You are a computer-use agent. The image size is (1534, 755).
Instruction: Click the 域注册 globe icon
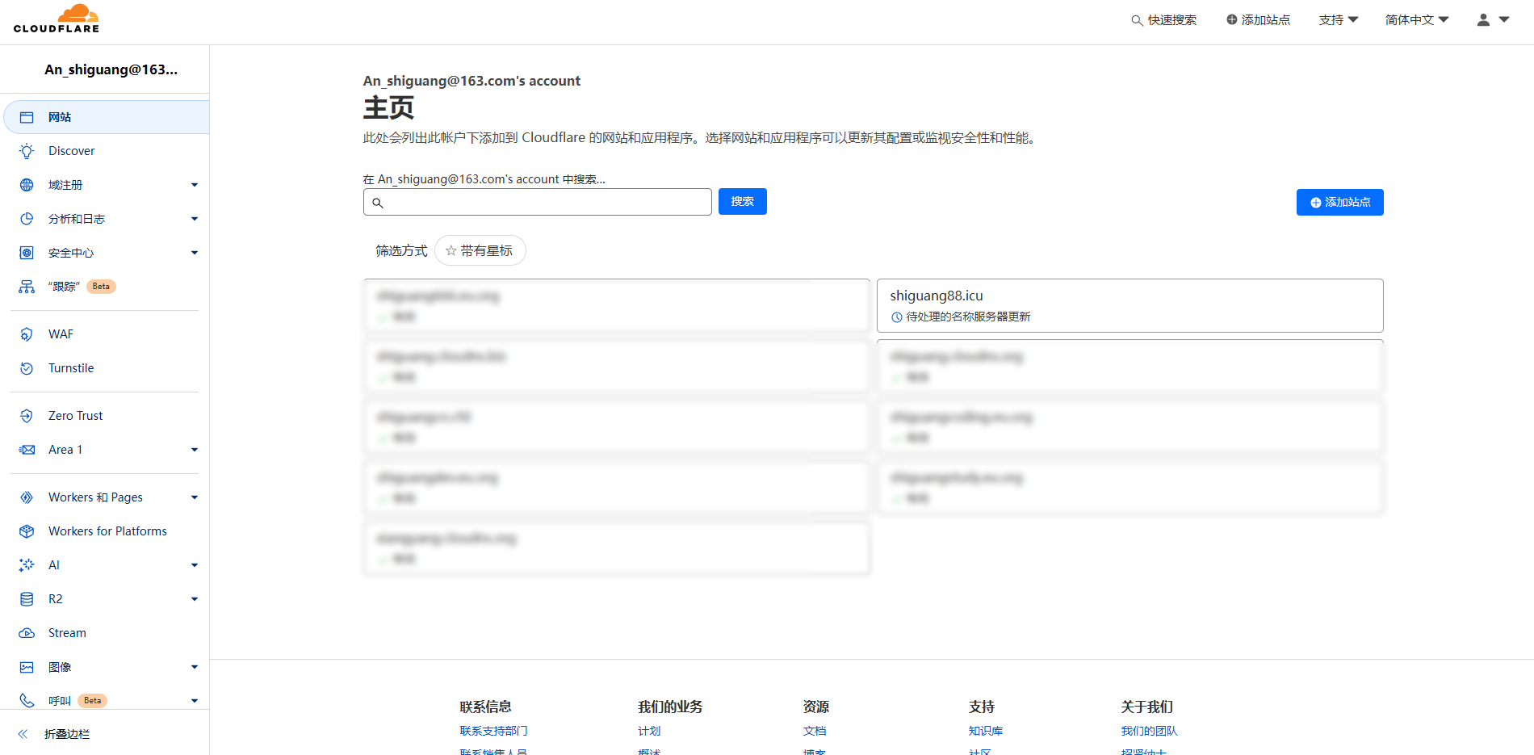pos(27,185)
